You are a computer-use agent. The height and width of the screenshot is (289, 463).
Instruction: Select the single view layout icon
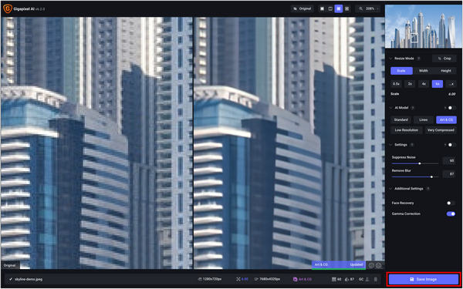[x=322, y=8]
